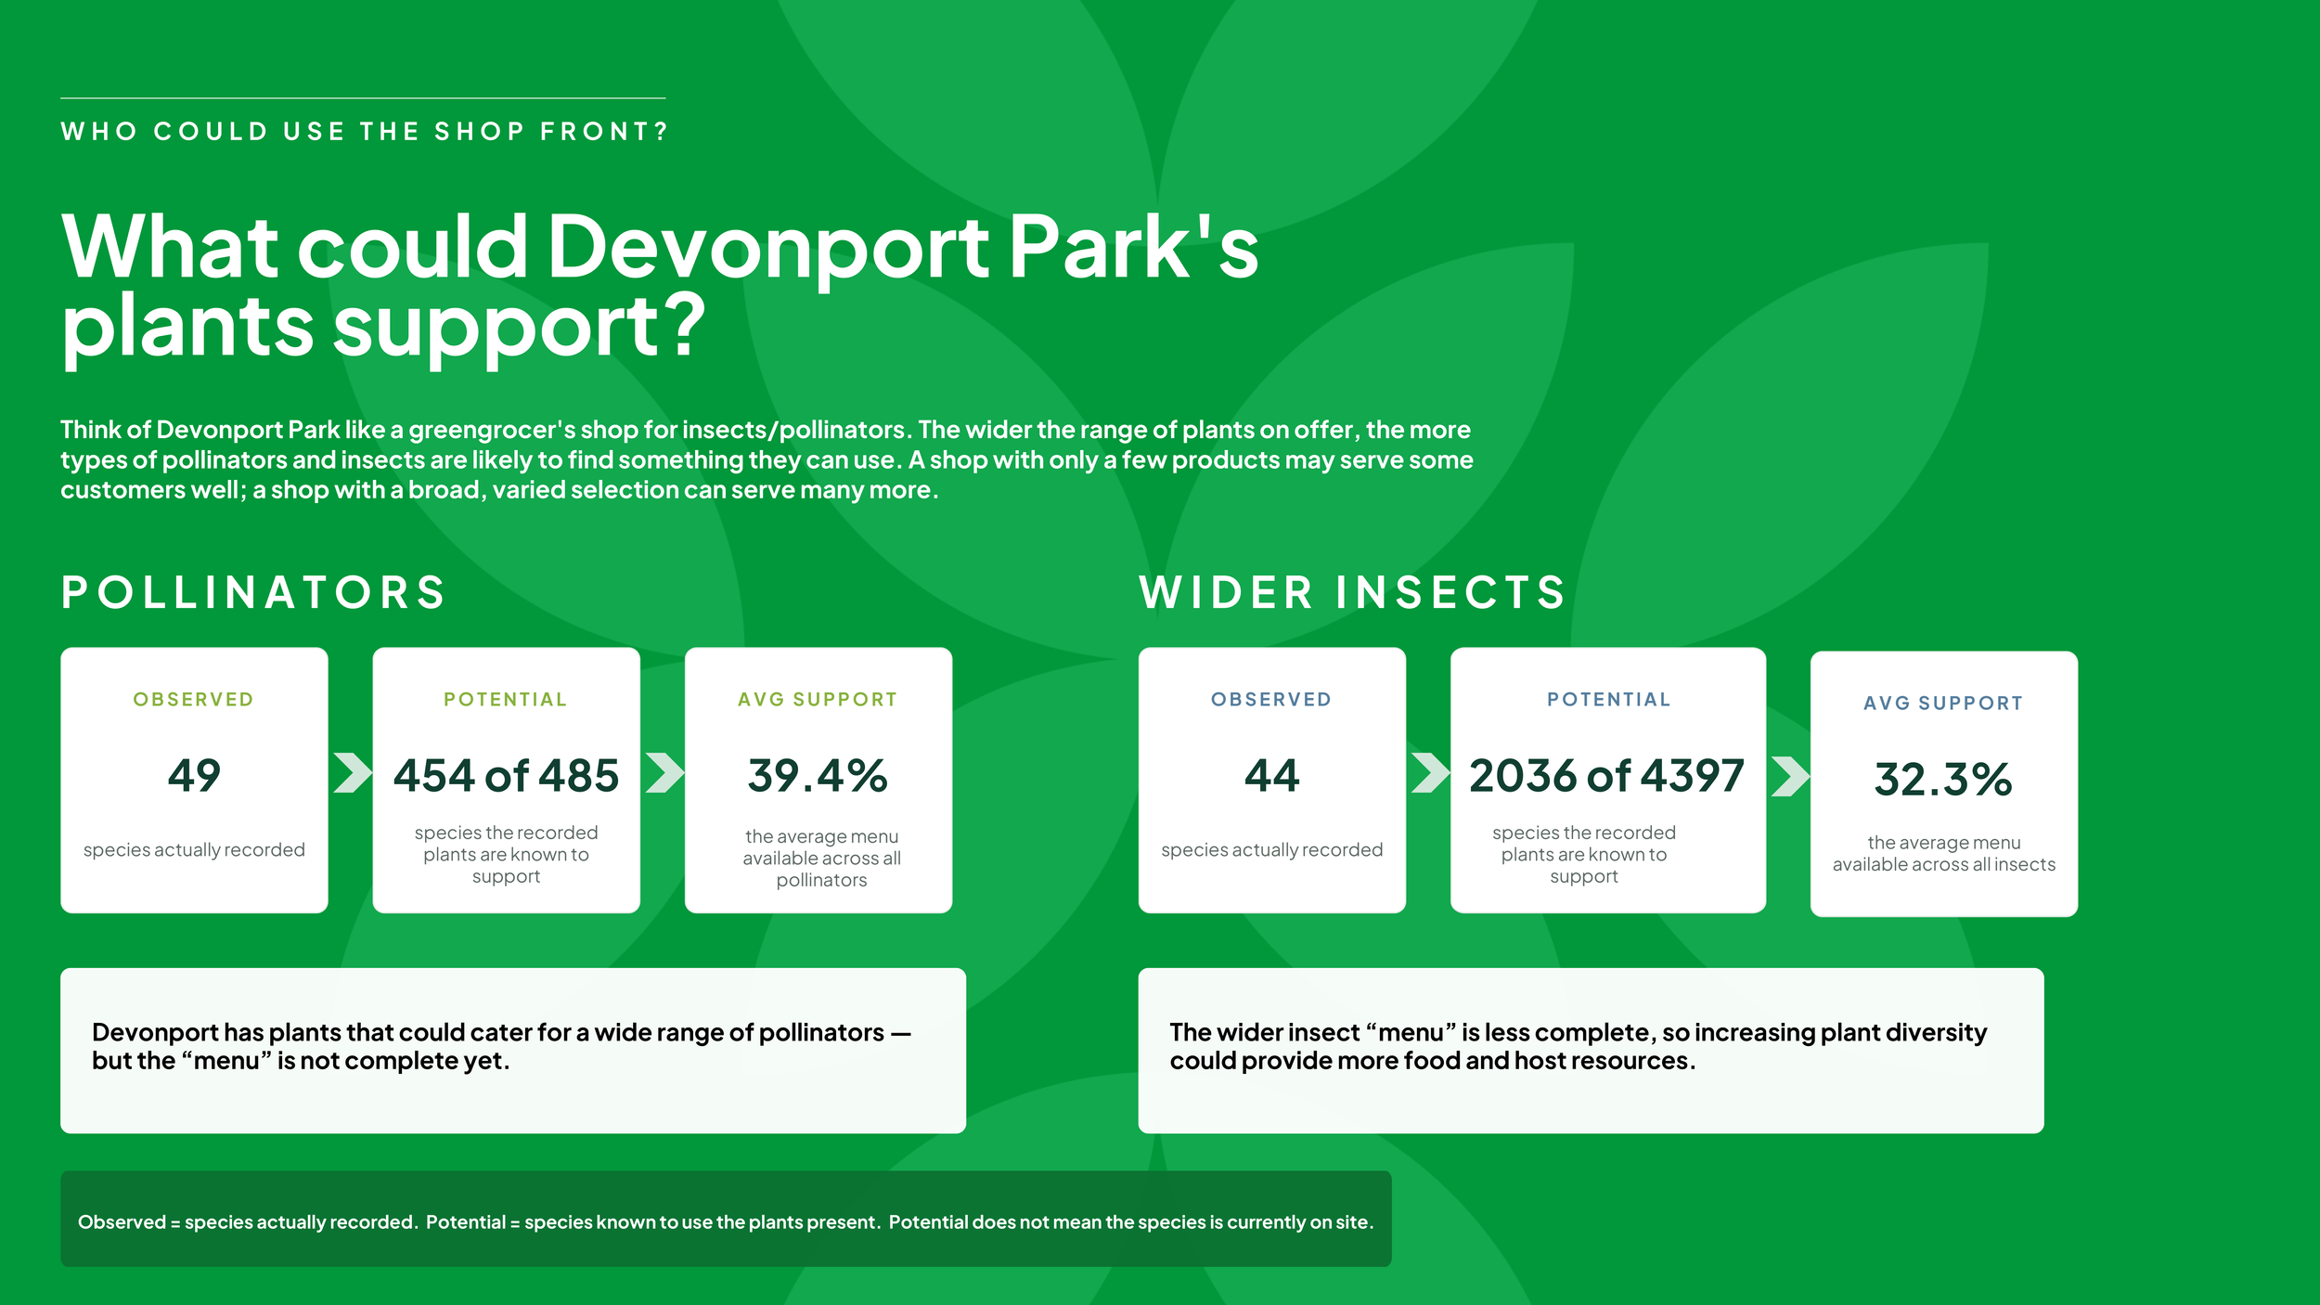Click the 'The wider insect "menu" is less complete' box
2320x1305 pixels.
[1591, 1051]
